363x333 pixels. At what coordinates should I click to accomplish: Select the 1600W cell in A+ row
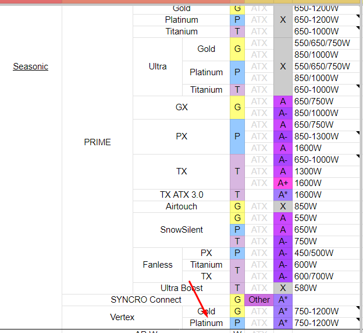tap(326, 183)
